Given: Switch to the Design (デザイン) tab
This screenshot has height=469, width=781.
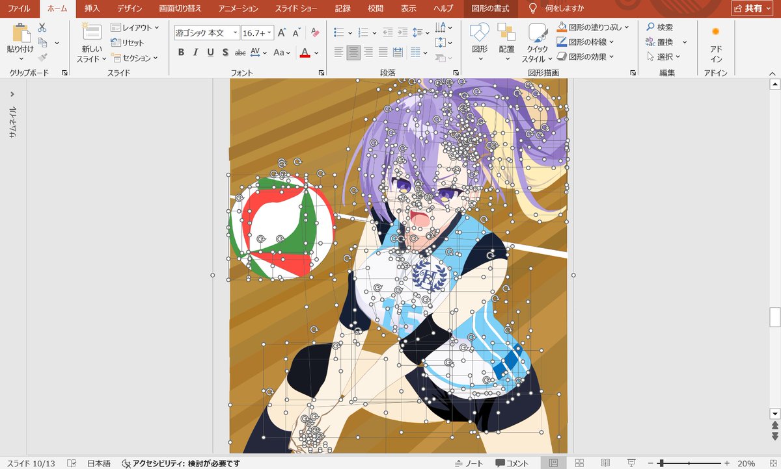Looking at the screenshot, I should (x=130, y=8).
